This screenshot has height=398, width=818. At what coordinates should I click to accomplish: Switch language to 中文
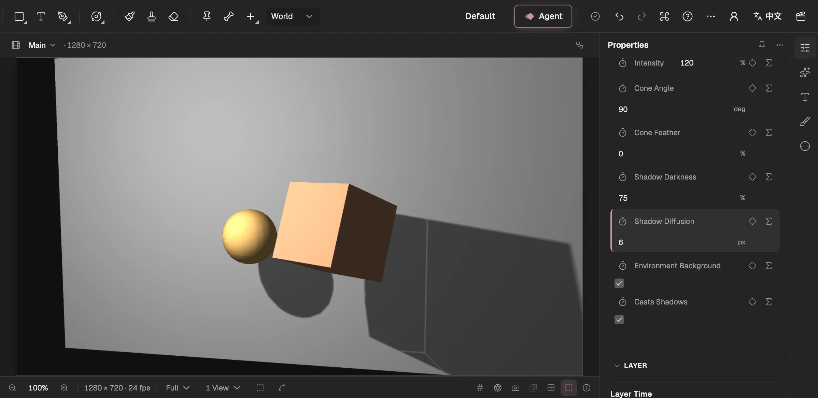tap(767, 16)
